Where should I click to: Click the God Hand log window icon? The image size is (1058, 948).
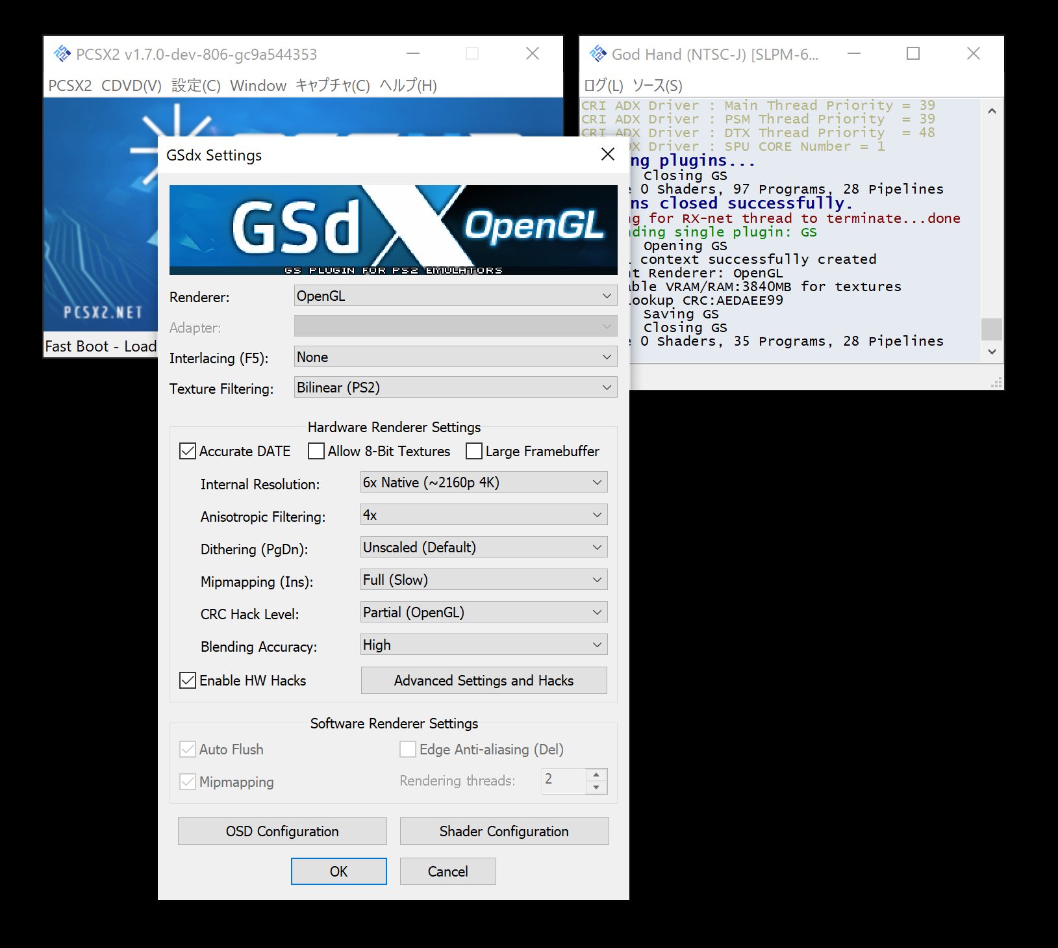tap(598, 54)
